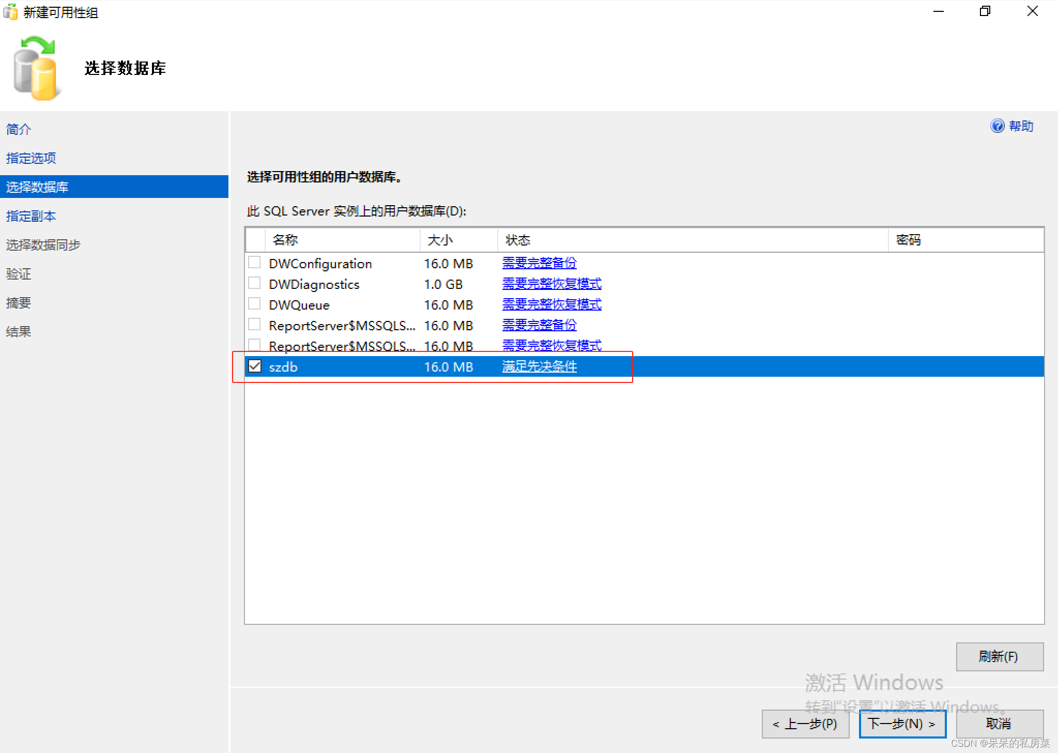The height and width of the screenshot is (753, 1058).
Task: Go to the 简介 wizard page
Action: tap(19, 129)
